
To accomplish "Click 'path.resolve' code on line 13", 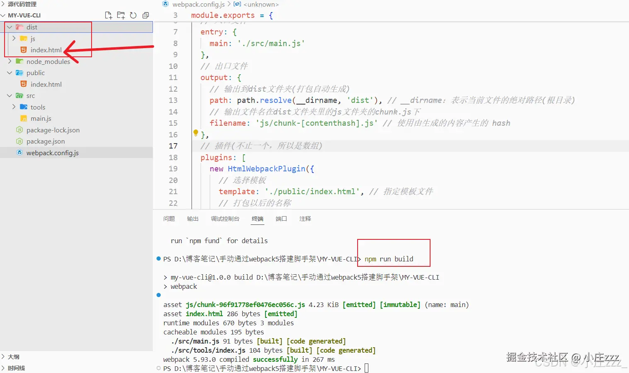I will click(264, 100).
